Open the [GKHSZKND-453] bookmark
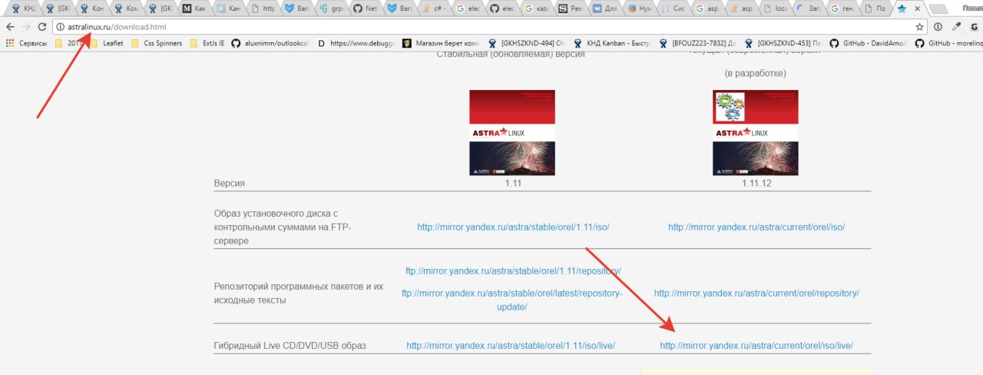Image resolution: width=983 pixels, height=375 pixels. (784, 44)
